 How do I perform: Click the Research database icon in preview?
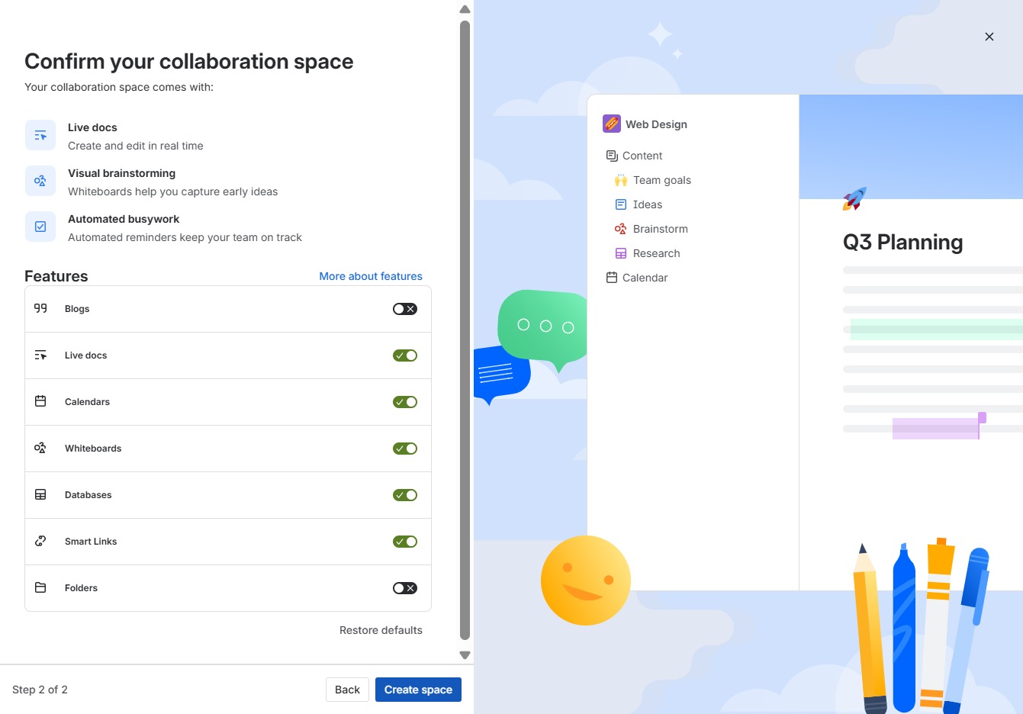621,253
